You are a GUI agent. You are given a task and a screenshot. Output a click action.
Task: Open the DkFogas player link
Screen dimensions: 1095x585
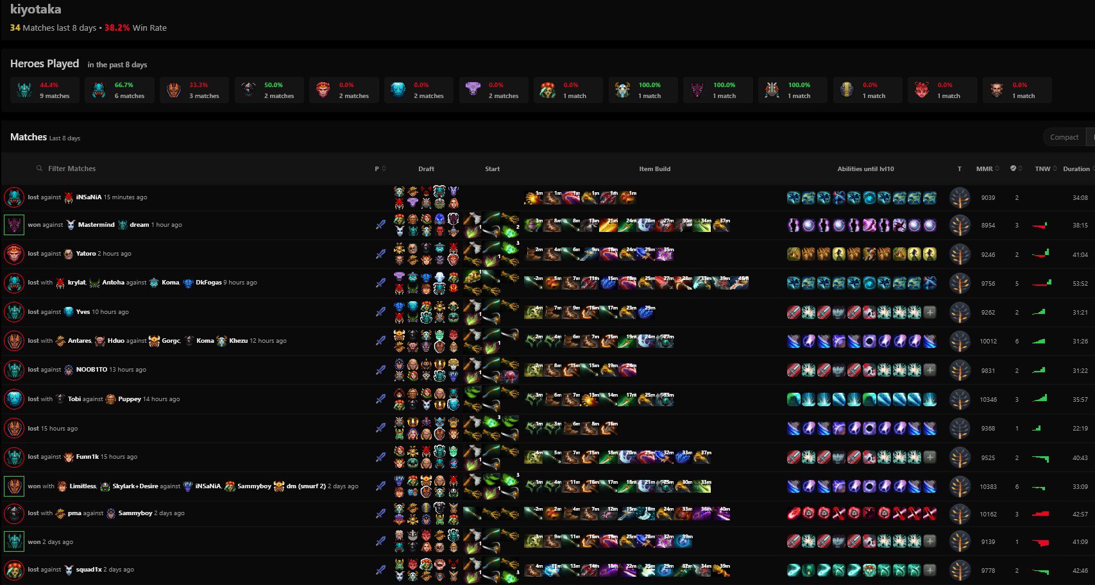pyautogui.click(x=208, y=283)
